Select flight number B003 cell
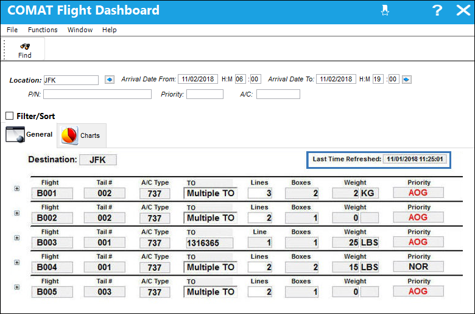The image size is (475, 314). point(52,243)
